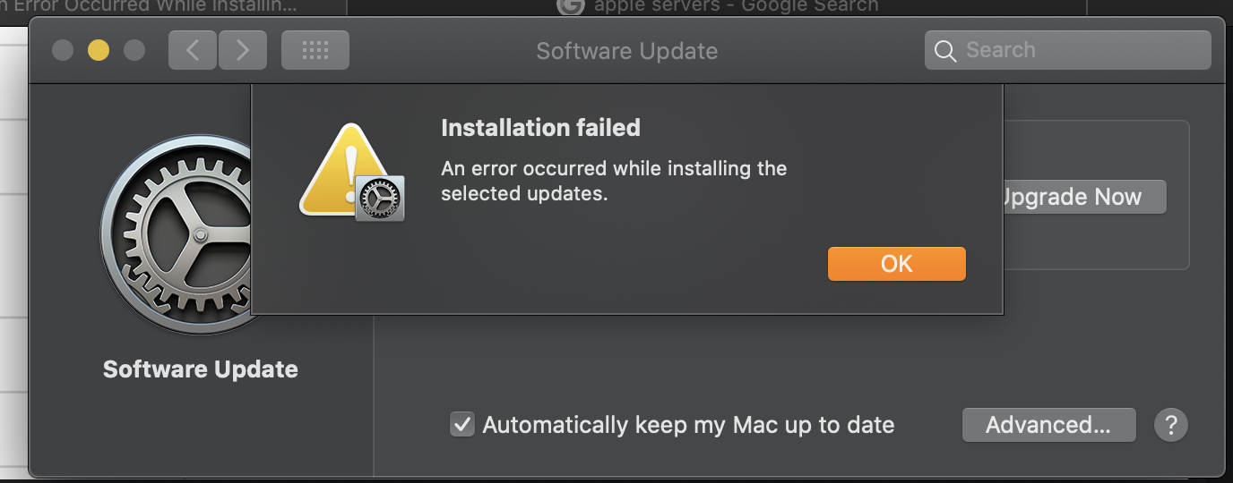Click the Software Update label under the gear
The height and width of the screenshot is (483, 1233).
(201, 369)
